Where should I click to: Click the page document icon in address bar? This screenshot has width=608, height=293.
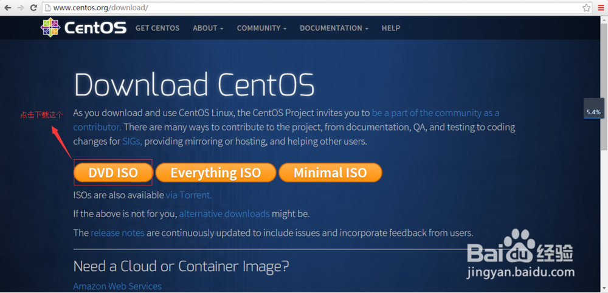coord(47,7)
